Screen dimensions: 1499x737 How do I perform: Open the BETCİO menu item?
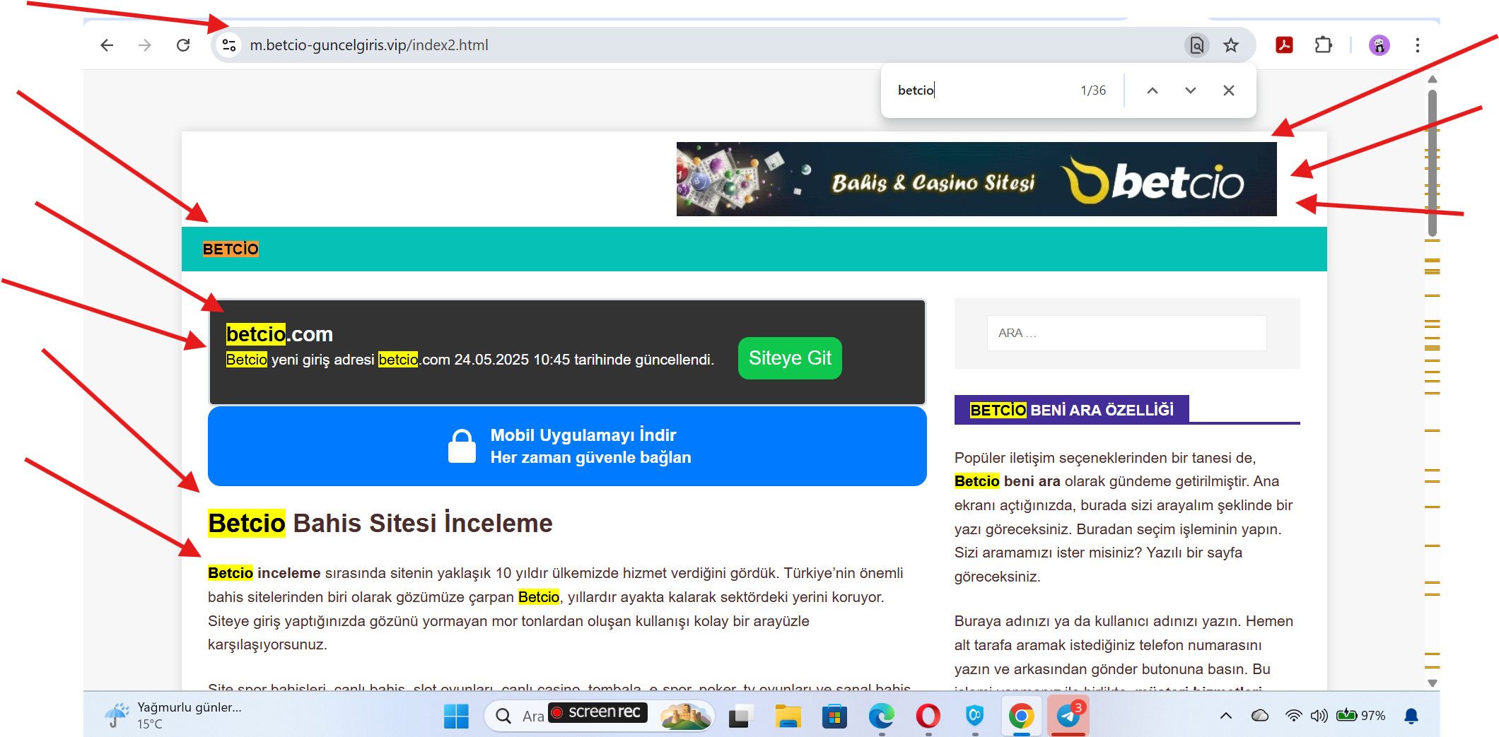pyautogui.click(x=231, y=249)
